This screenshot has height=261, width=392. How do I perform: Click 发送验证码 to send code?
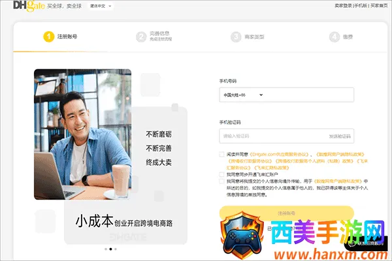tap(339, 136)
